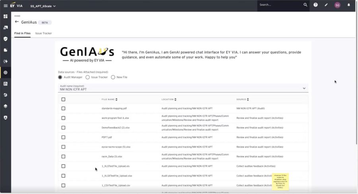Click the pencil edit icon in header
The width and height of the screenshot is (358, 194).
326,5
